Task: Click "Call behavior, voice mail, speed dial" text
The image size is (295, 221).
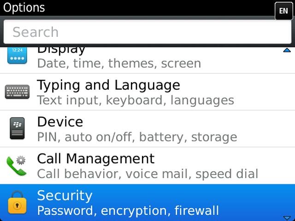Action: click(x=147, y=174)
